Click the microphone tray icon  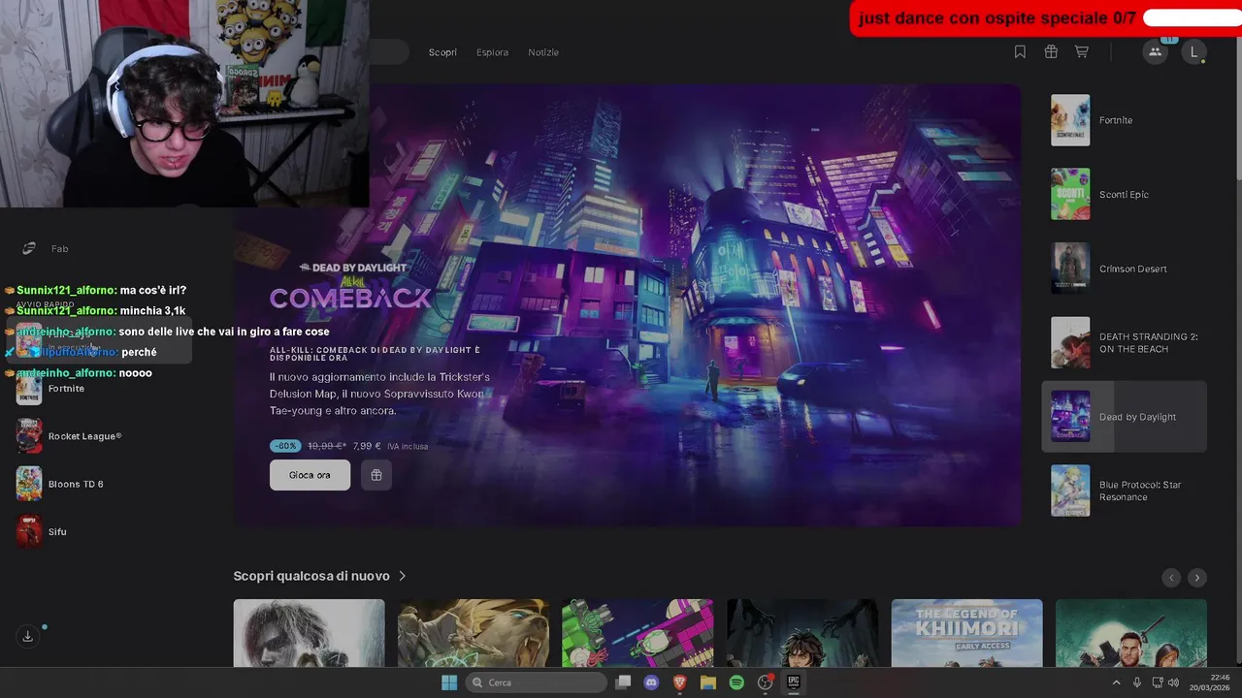coord(1137,682)
